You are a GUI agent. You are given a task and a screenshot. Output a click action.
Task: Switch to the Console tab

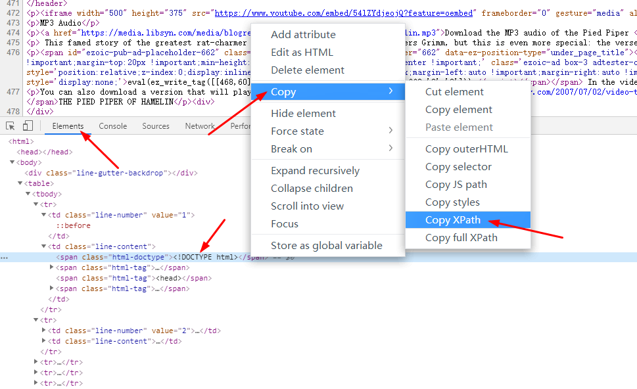[x=112, y=126]
